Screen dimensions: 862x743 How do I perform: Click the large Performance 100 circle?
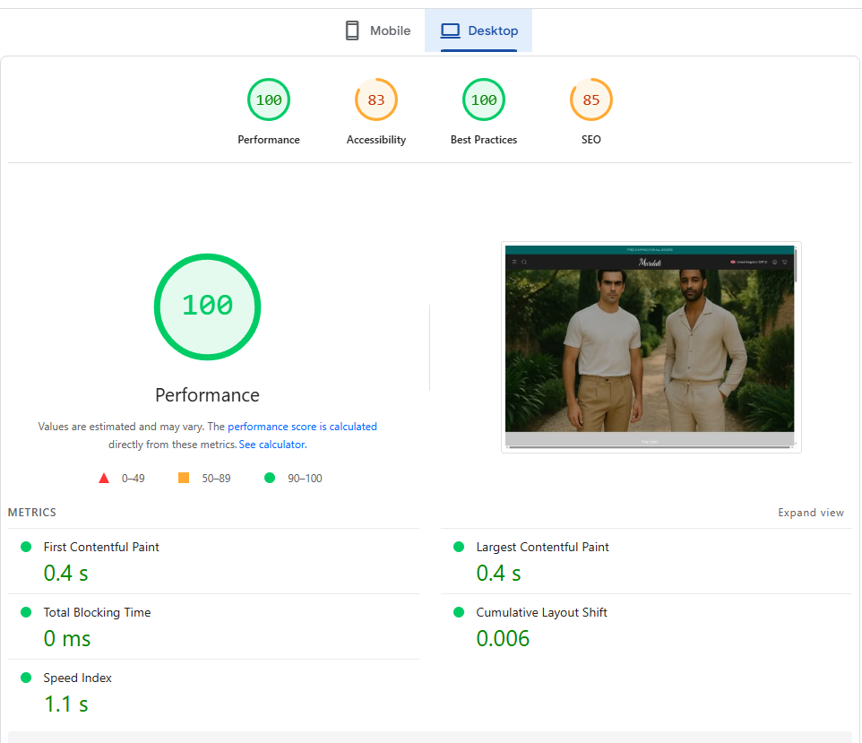[x=207, y=307]
